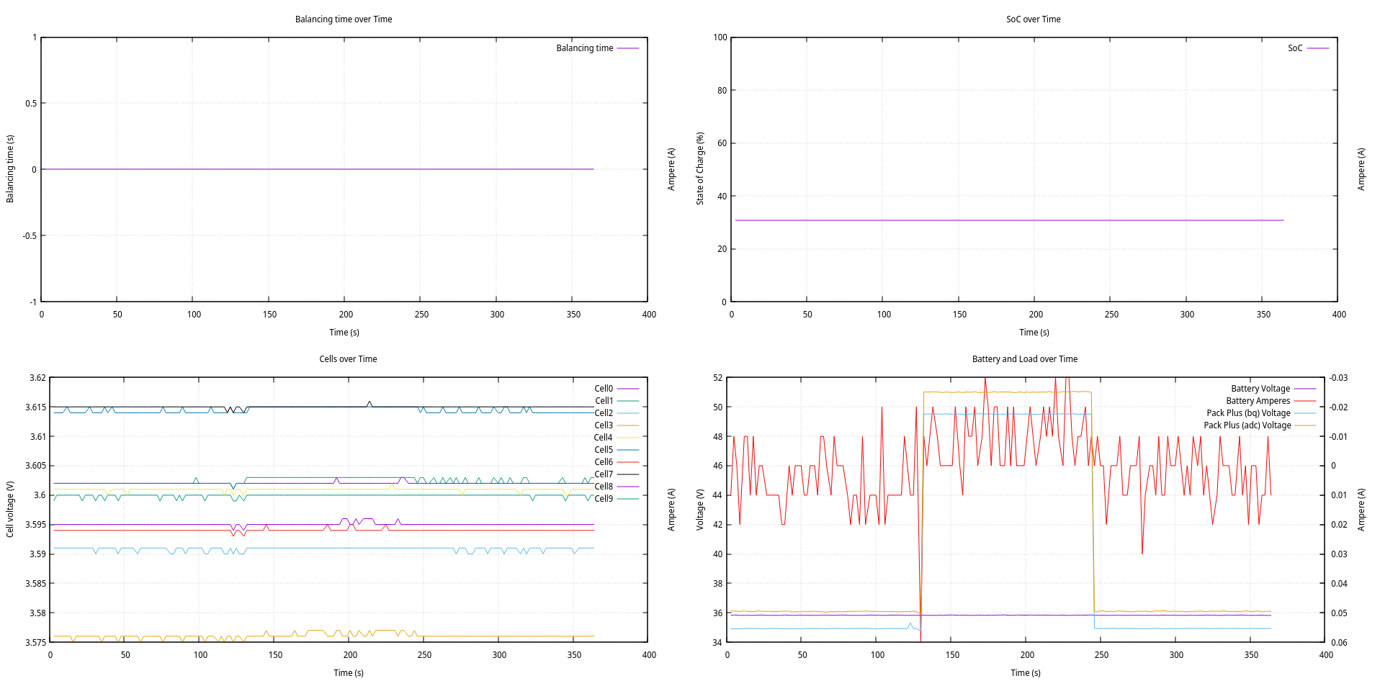The image size is (1380, 681).
Task: Click the 3.595 tick on Cells chart
Action: click(x=36, y=525)
